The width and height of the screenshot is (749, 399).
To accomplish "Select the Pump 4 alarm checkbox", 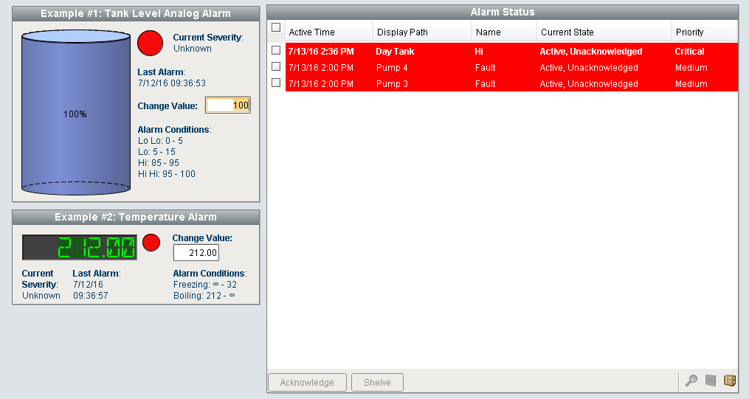I will (276, 67).
